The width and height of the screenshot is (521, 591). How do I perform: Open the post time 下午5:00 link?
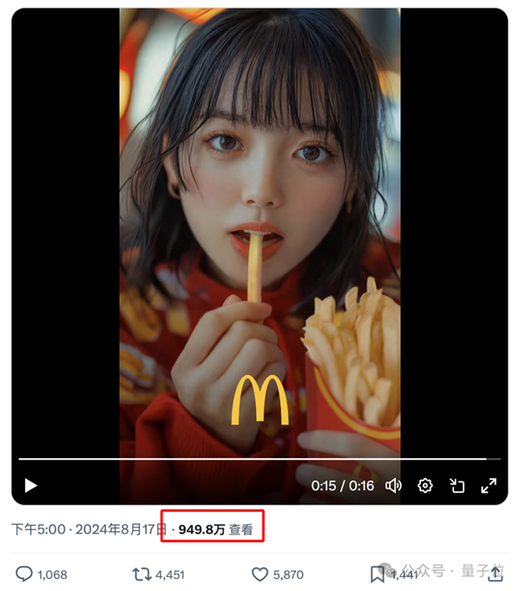coord(38,529)
